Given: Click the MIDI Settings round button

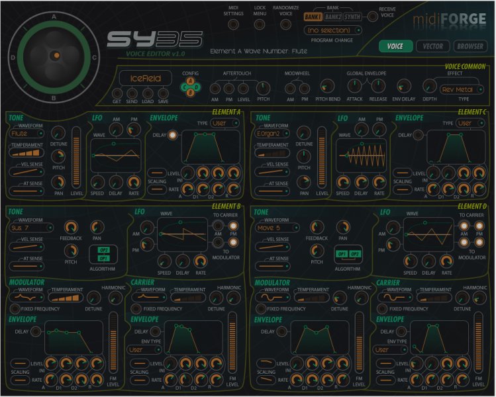Looking at the screenshot, I should point(234,24).
